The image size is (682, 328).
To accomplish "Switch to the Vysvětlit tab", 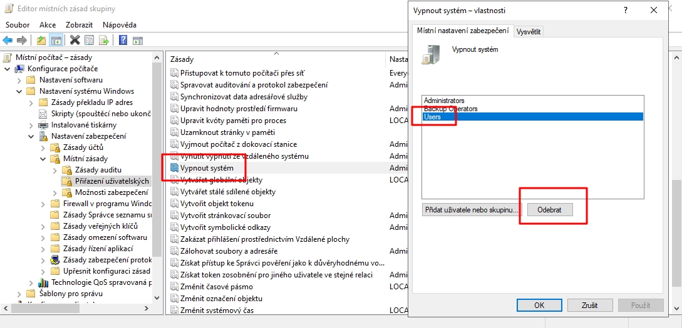I will (x=529, y=32).
